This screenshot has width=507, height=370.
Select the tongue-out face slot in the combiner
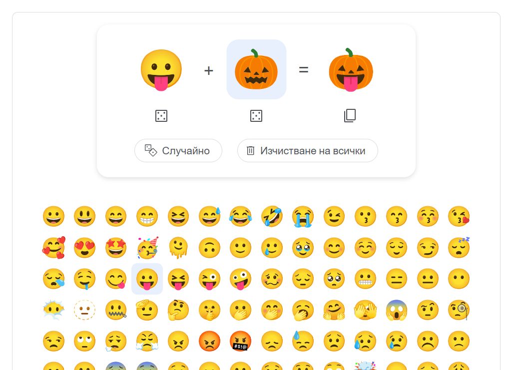[x=161, y=70]
